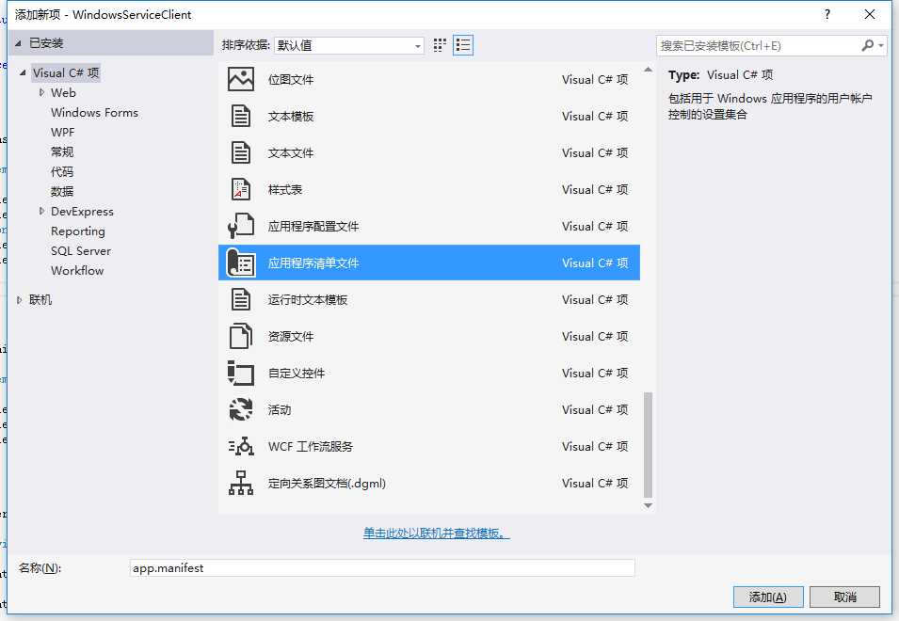Open the help question mark button
The height and width of the screenshot is (621, 899).
click(827, 14)
